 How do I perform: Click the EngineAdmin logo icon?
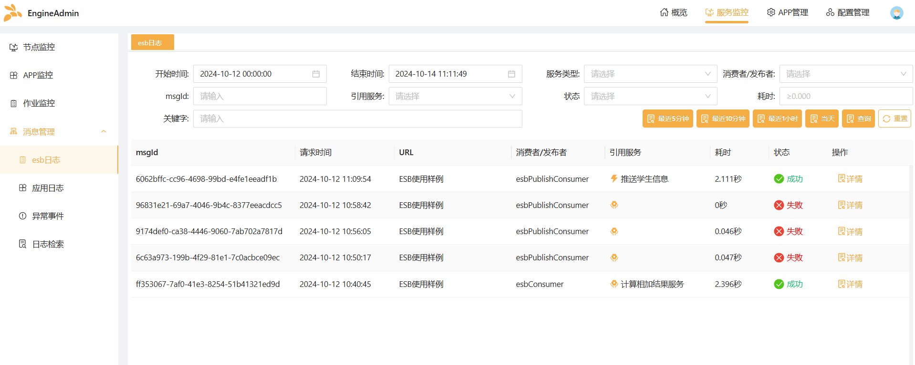click(x=12, y=13)
